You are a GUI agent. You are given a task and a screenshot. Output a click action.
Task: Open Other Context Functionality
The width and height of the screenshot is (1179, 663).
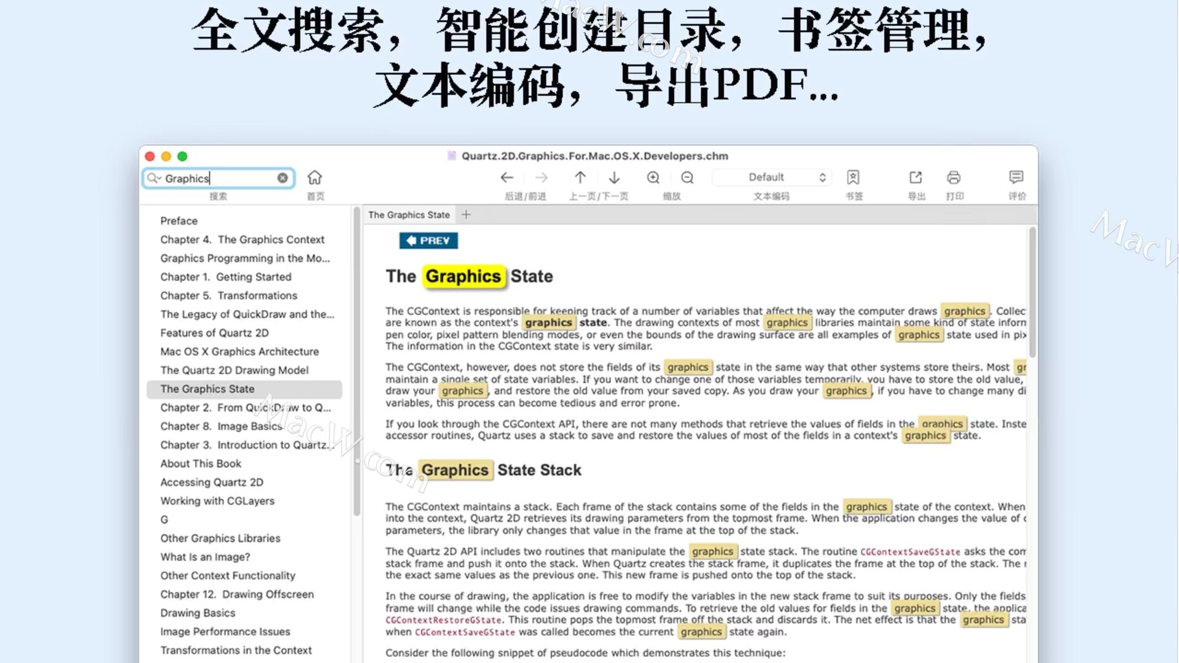228,576
